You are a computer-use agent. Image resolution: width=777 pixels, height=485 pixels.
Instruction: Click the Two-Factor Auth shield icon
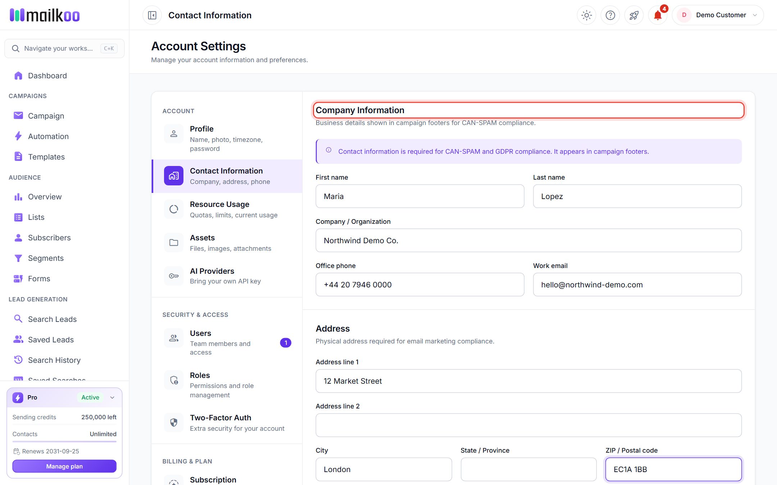pyautogui.click(x=174, y=422)
